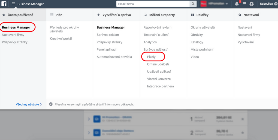Open Obrázky
278x140 pixels.
pyautogui.click(x=197, y=35)
